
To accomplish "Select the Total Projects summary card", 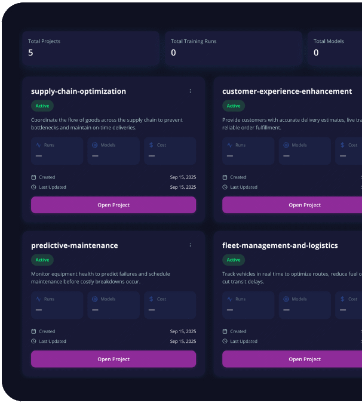I will point(91,48).
